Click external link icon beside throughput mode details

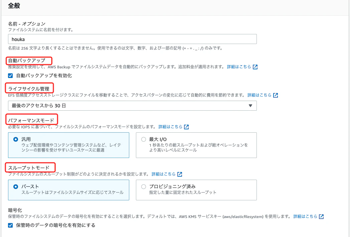point(180,174)
